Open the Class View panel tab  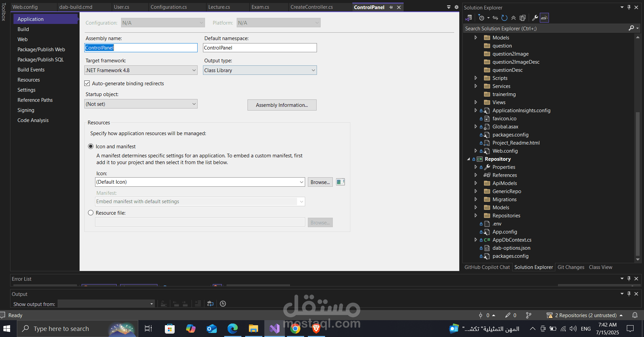[601, 267]
